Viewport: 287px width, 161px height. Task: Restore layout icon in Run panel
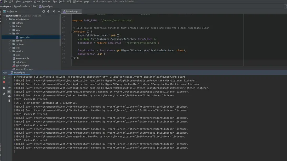click(4, 88)
